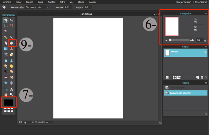Pick the Color Picker eyedropper tool
The width and height of the screenshot is (209, 135).
pyautogui.click(x=6, y=89)
